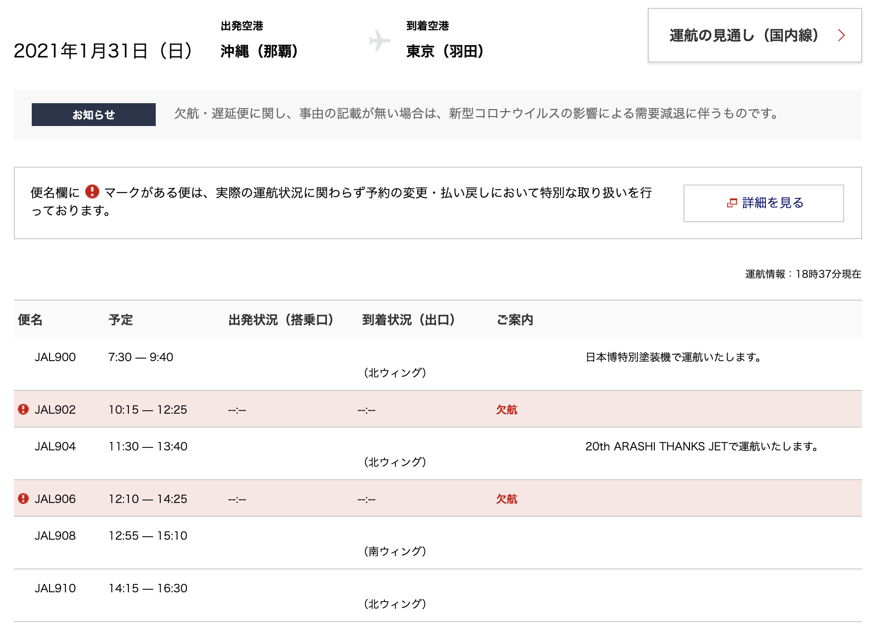This screenshot has height=629, width=873.
Task: Click the 出発空港 label
Action: click(242, 26)
